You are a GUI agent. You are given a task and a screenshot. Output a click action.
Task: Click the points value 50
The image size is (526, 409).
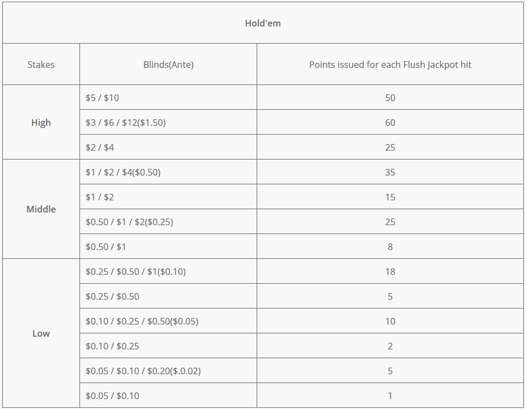pos(390,98)
